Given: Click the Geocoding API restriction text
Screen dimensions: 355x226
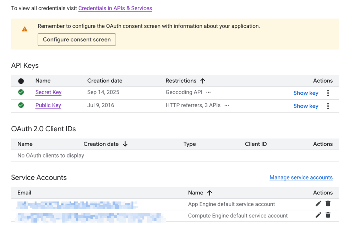Looking at the screenshot, I should (x=184, y=92).
